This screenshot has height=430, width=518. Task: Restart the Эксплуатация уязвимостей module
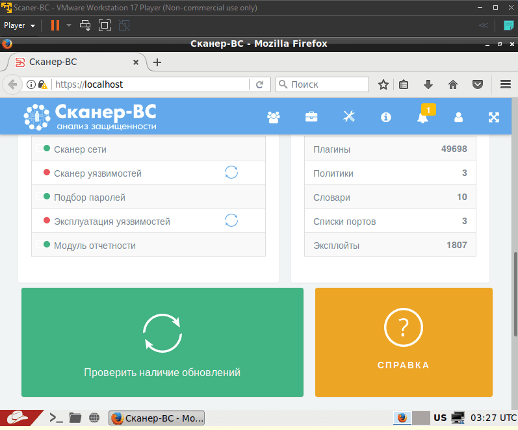pyautogui.click(x=231, y=220)
